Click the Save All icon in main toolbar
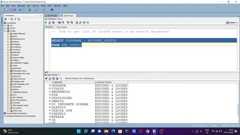 click(x=14, y=10)
